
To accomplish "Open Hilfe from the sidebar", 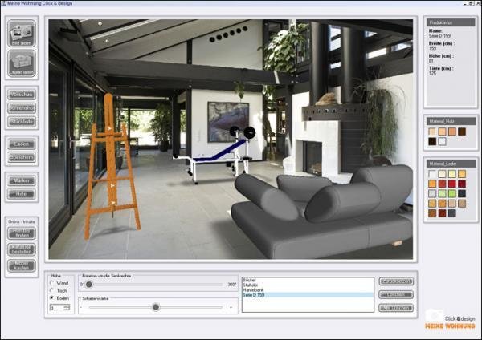I will (22, 194).
